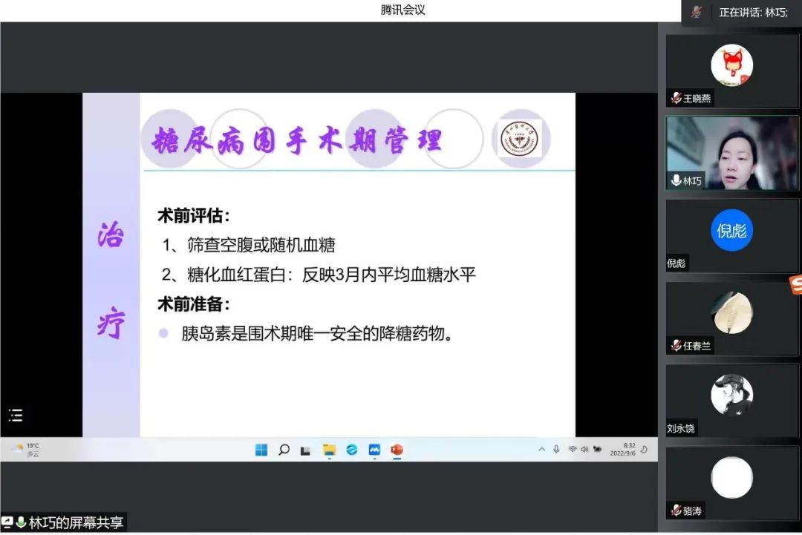Image resolution: width=802 pixels, height=535 pixels.
Task: Open the volume speaker control in tray
Action: [x=584, y=450]
